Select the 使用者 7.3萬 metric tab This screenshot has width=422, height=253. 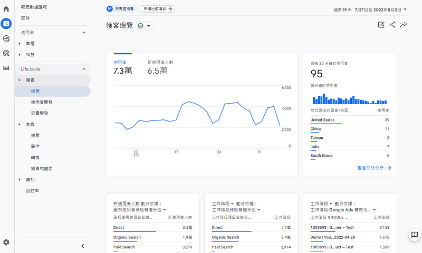click(x=123, y=67)
